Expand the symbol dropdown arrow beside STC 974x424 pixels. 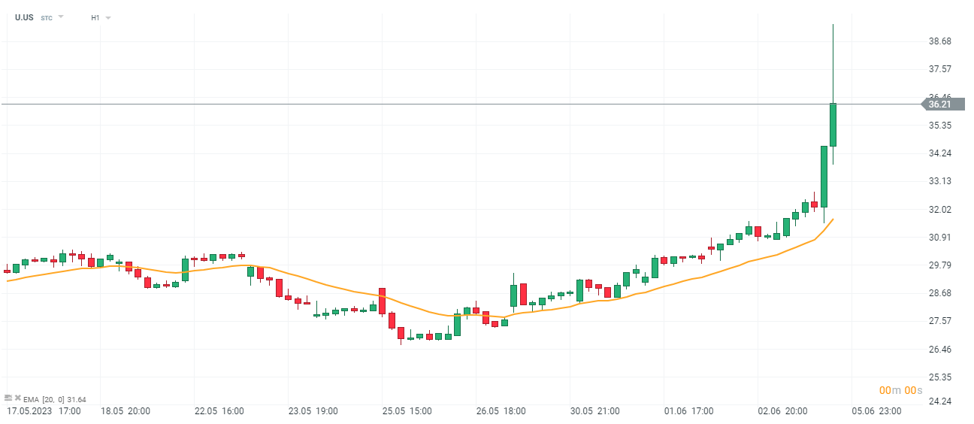61,17
